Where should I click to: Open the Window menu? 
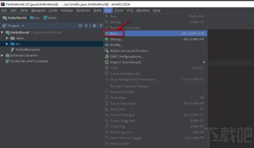[143, 10]
